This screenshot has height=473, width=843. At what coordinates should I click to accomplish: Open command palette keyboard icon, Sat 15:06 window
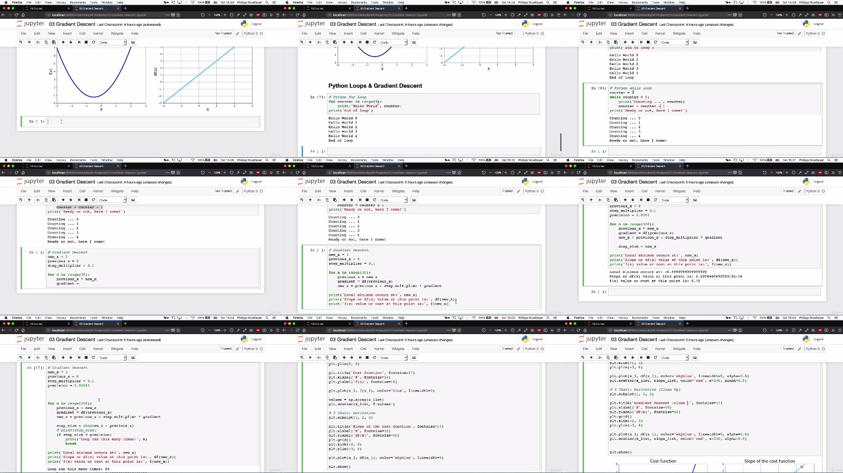133,200
